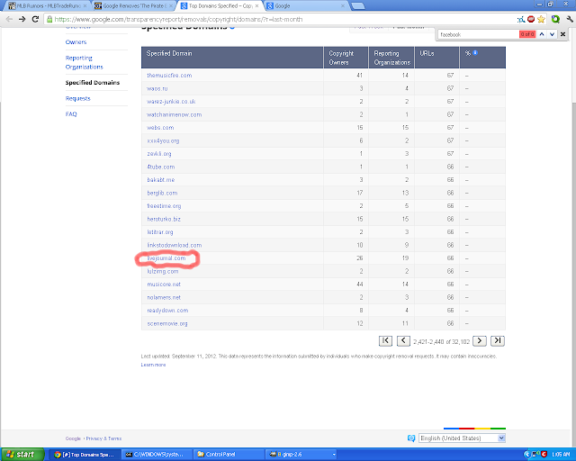Click the Google footer link
The width and height of the screenshot is (576, 461).
(73, 438)
